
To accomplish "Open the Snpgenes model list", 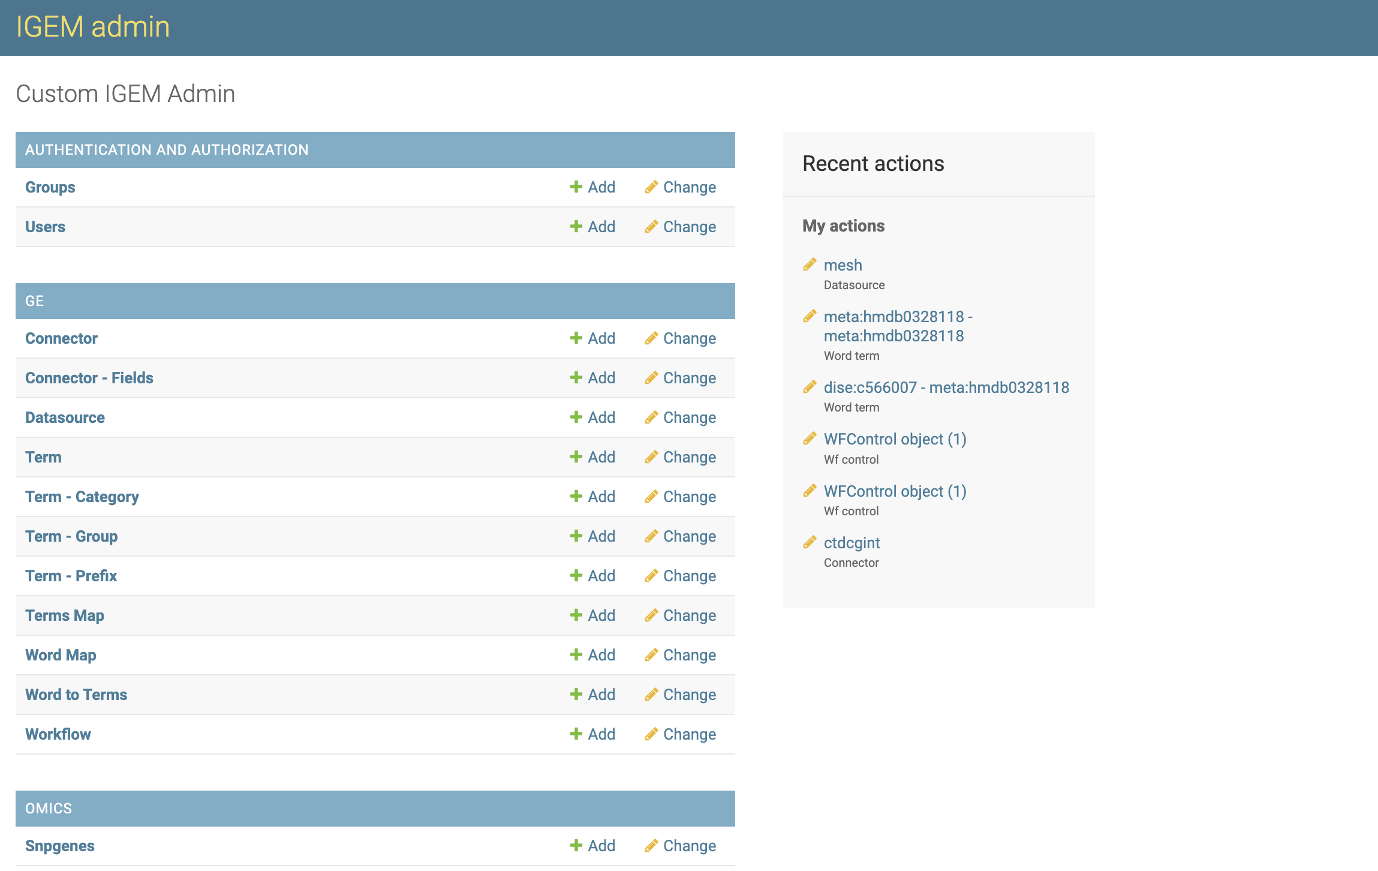I will click(x=60, y=846).
